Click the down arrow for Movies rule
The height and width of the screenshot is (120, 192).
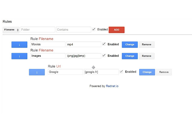pos(19,44)
